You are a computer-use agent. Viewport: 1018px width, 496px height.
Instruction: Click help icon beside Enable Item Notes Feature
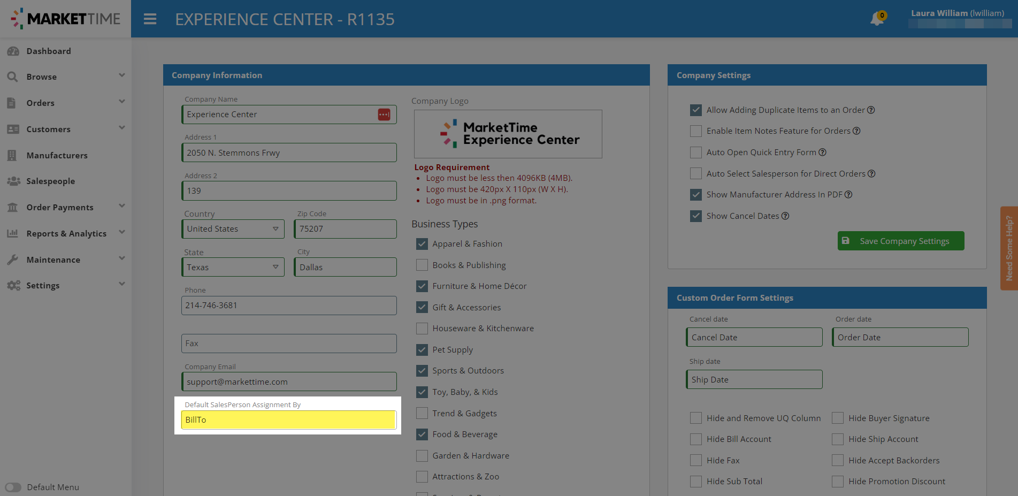856,131
